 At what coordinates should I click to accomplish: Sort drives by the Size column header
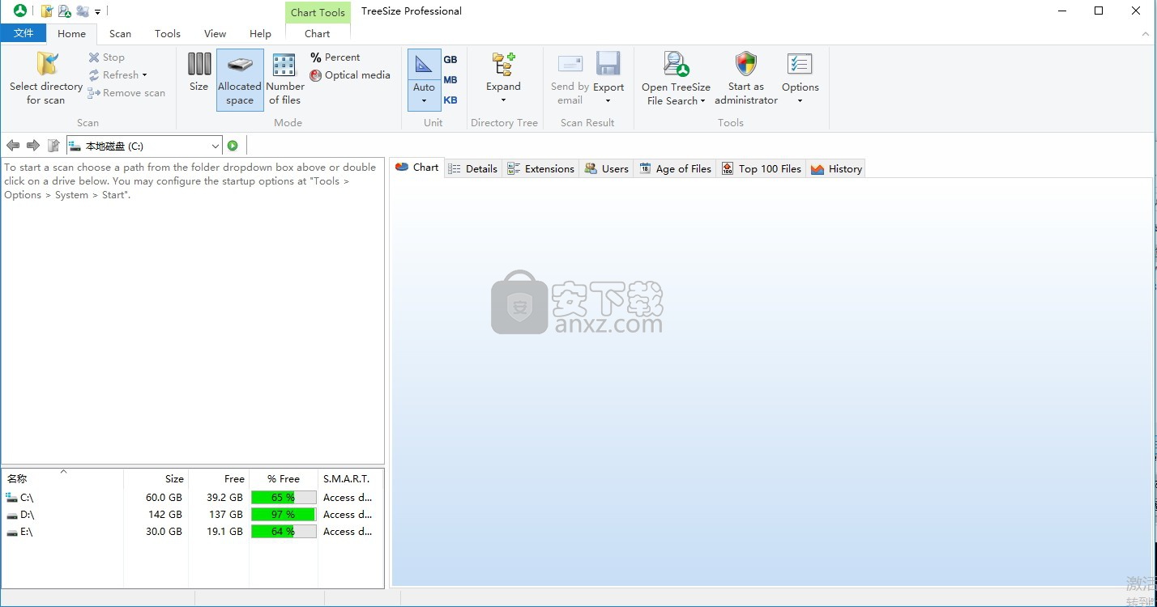[156, 478]
